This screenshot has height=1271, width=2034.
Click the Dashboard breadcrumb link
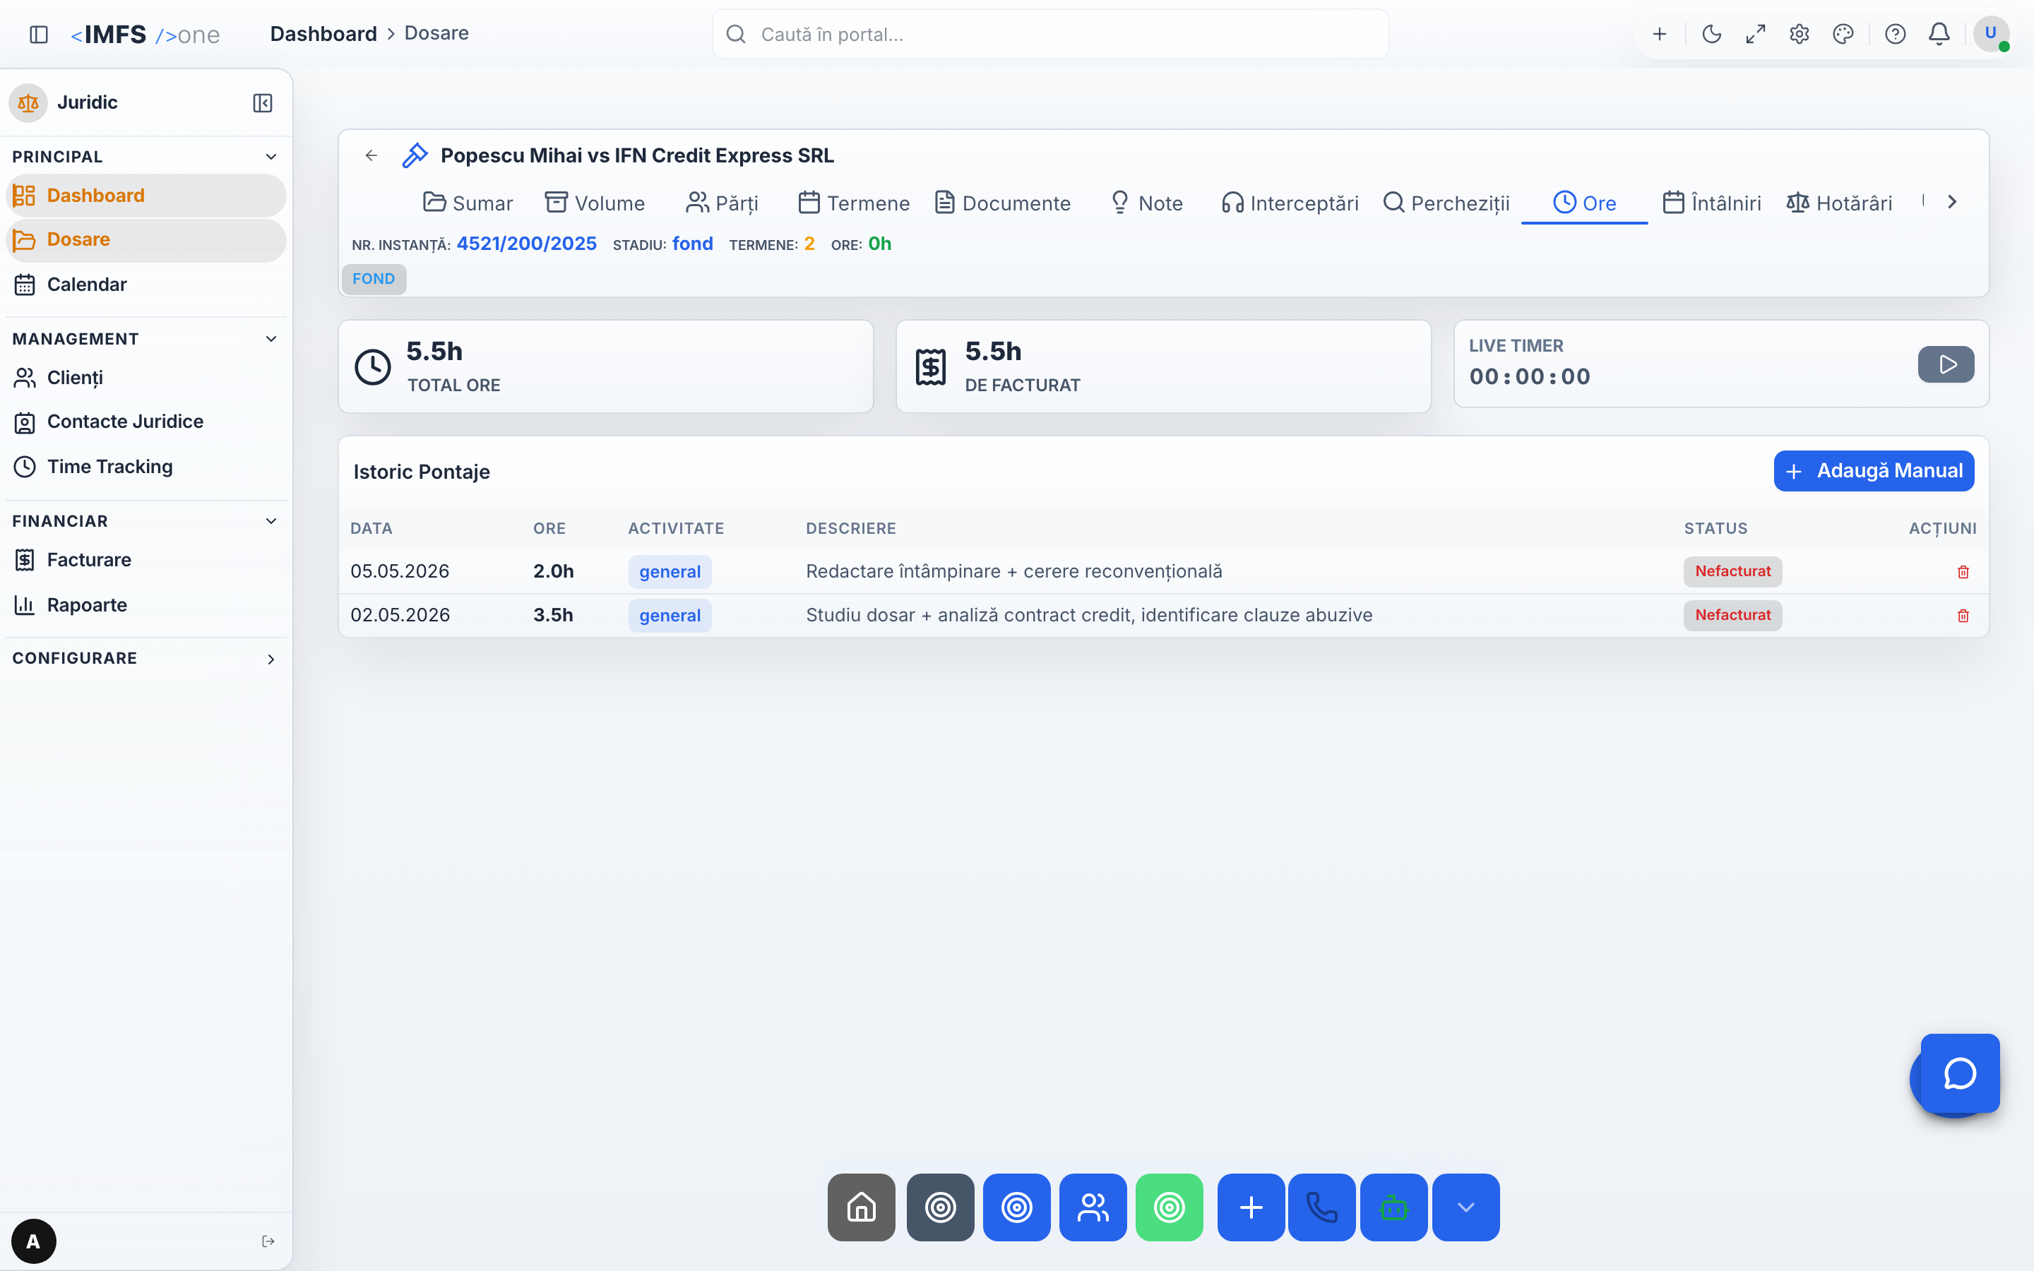coord(323,34)
